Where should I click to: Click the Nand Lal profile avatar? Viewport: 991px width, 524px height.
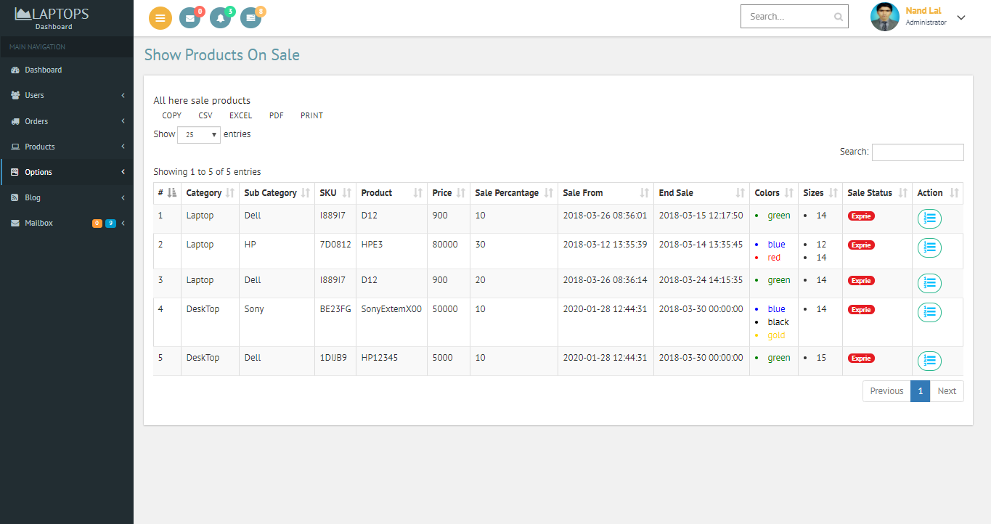[x=884, y=17]
